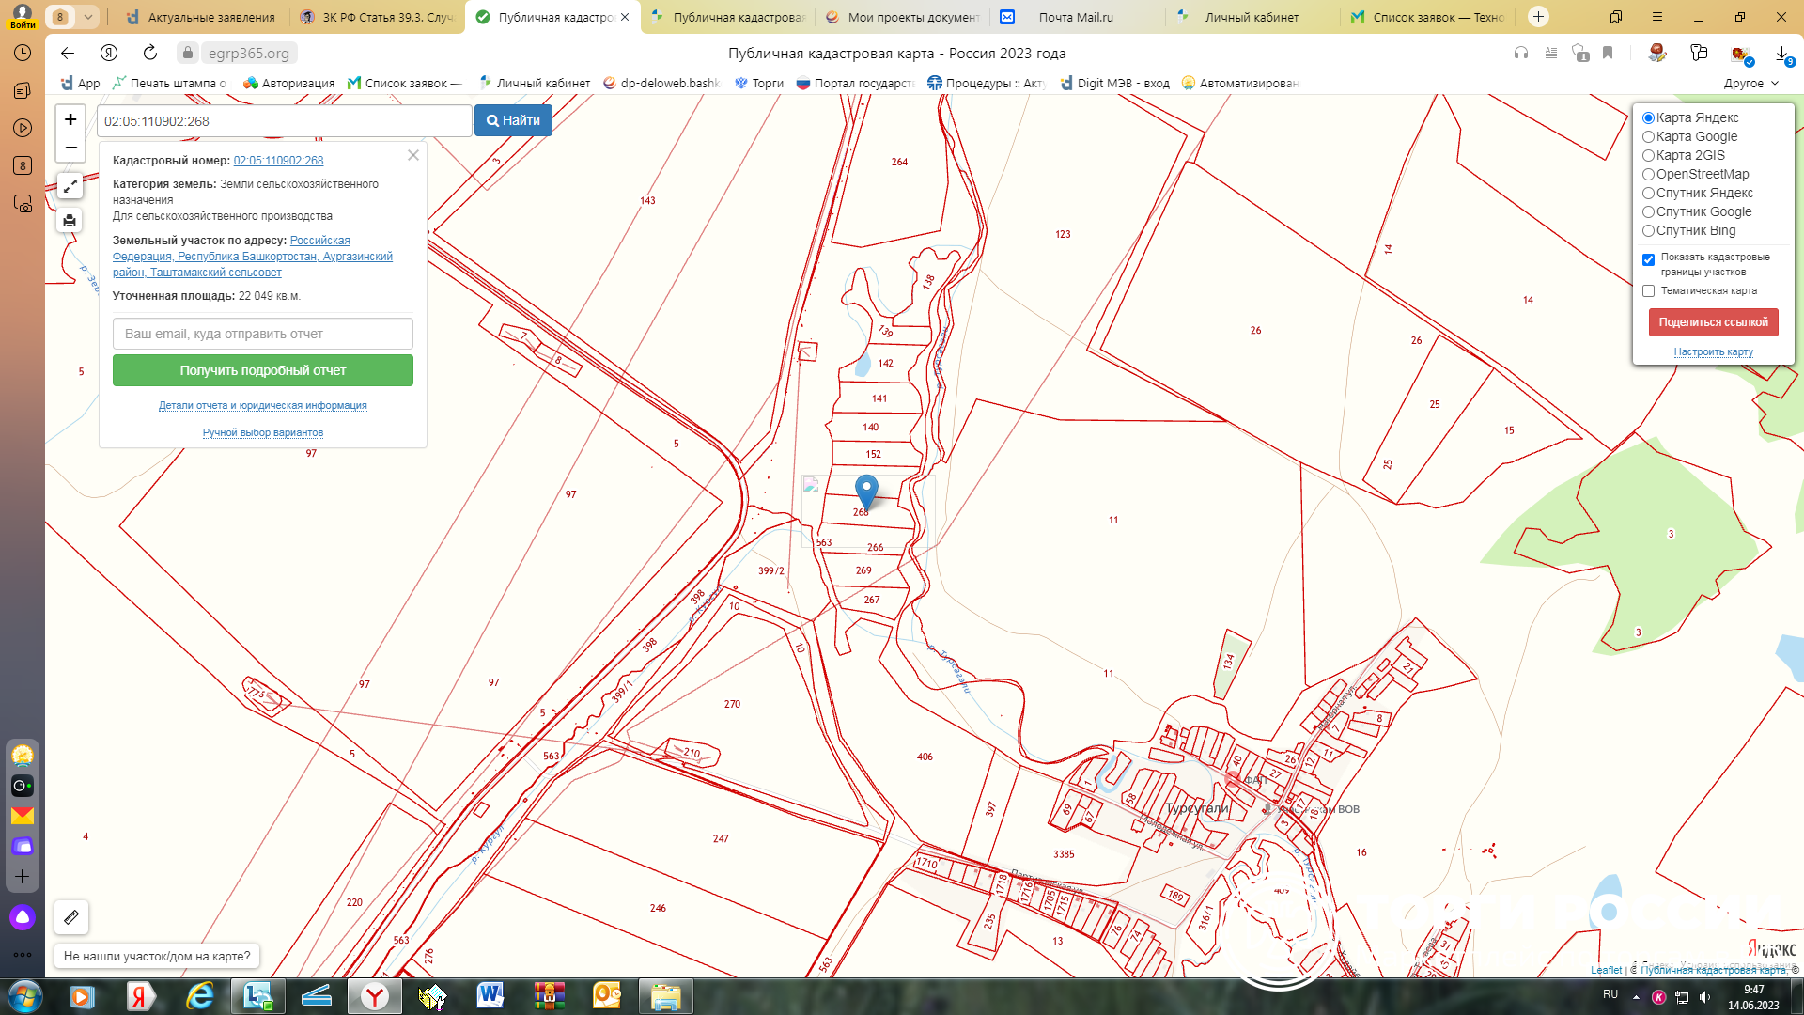
Task: Open Ручной выбор вариантов link
Action: [263, 432]
